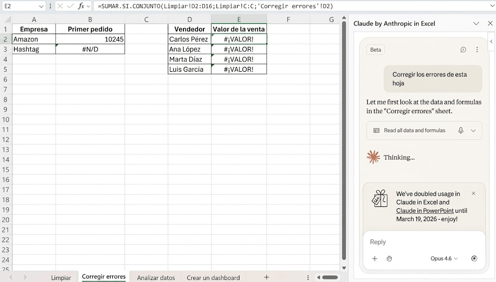Click the microphone icon in tool card
Viewport: 496px width, 282px height.
(x=461, y=130)
